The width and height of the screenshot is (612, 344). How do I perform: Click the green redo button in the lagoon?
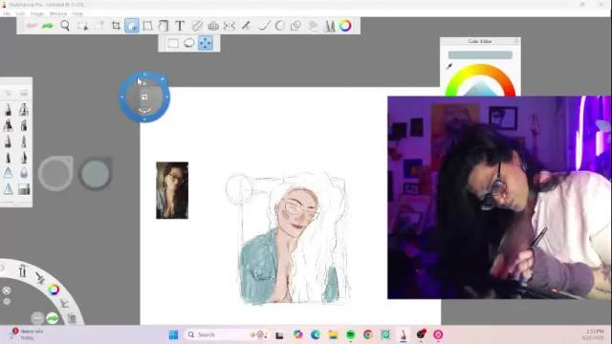click(53, 318)
